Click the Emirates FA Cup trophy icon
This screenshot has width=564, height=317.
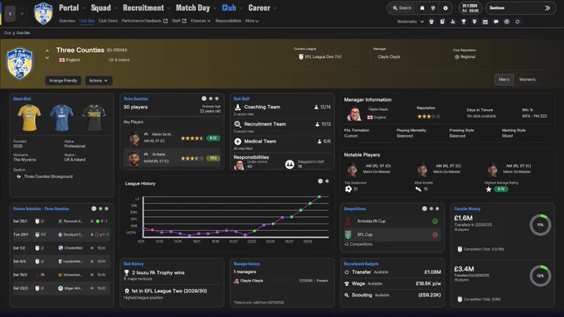(348, 221)
